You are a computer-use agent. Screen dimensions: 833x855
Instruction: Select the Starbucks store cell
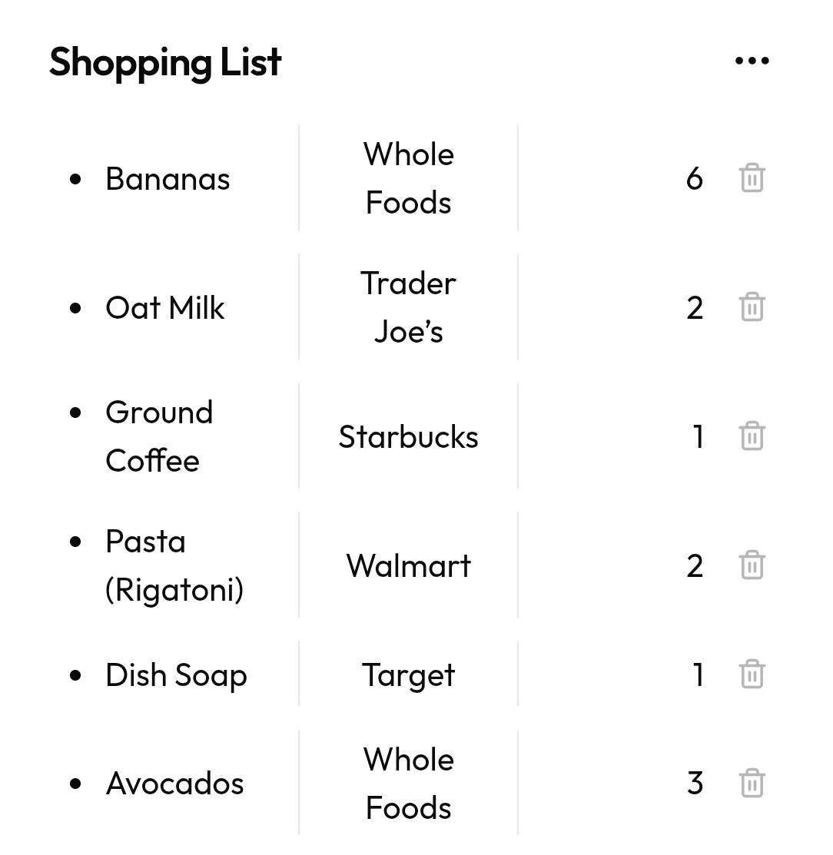(409, 436)
